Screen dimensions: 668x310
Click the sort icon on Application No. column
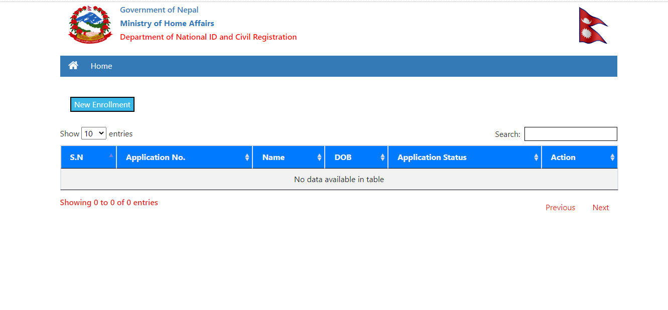pos(247,157)
